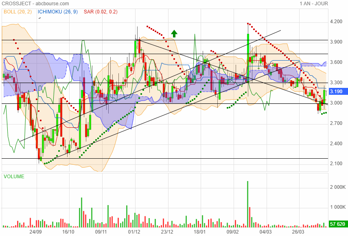Image resolution: width=348 pixels, height=236 pixels.
Task: Click the tallest green volume bar
Action: point(248,204)
